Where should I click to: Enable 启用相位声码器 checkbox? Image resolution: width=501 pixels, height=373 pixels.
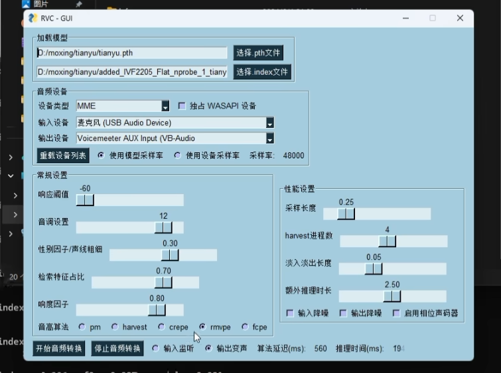(x=396, y=313)
